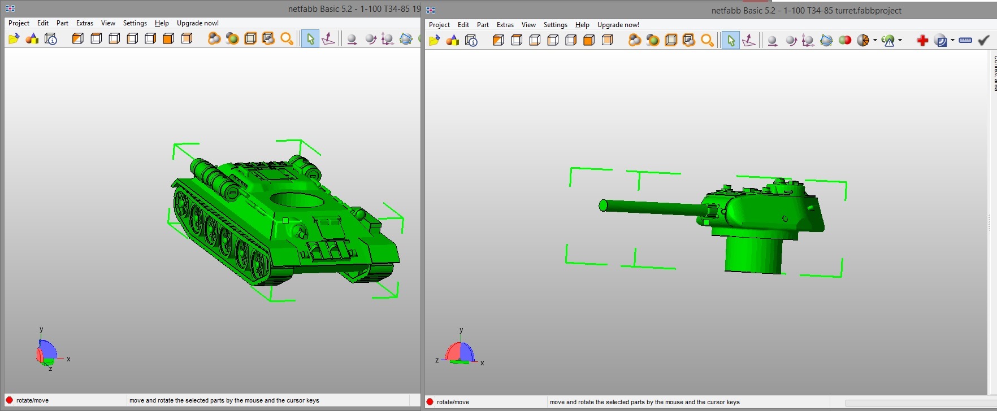This screenshot has height=411, width=997.
Task: Activate align-to-bottom-plane tool in turret window
Action: click(x=748, y=40)
